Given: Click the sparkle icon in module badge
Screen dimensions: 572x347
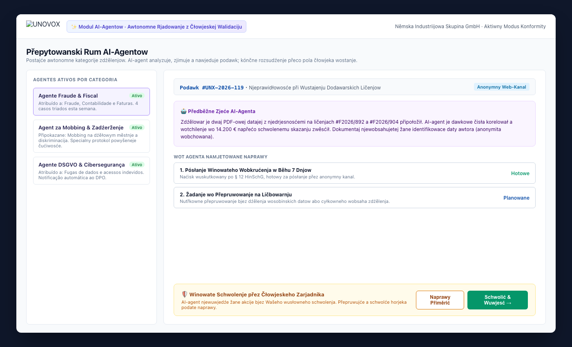Looking at the screenshot, I should tap(74, 27).
